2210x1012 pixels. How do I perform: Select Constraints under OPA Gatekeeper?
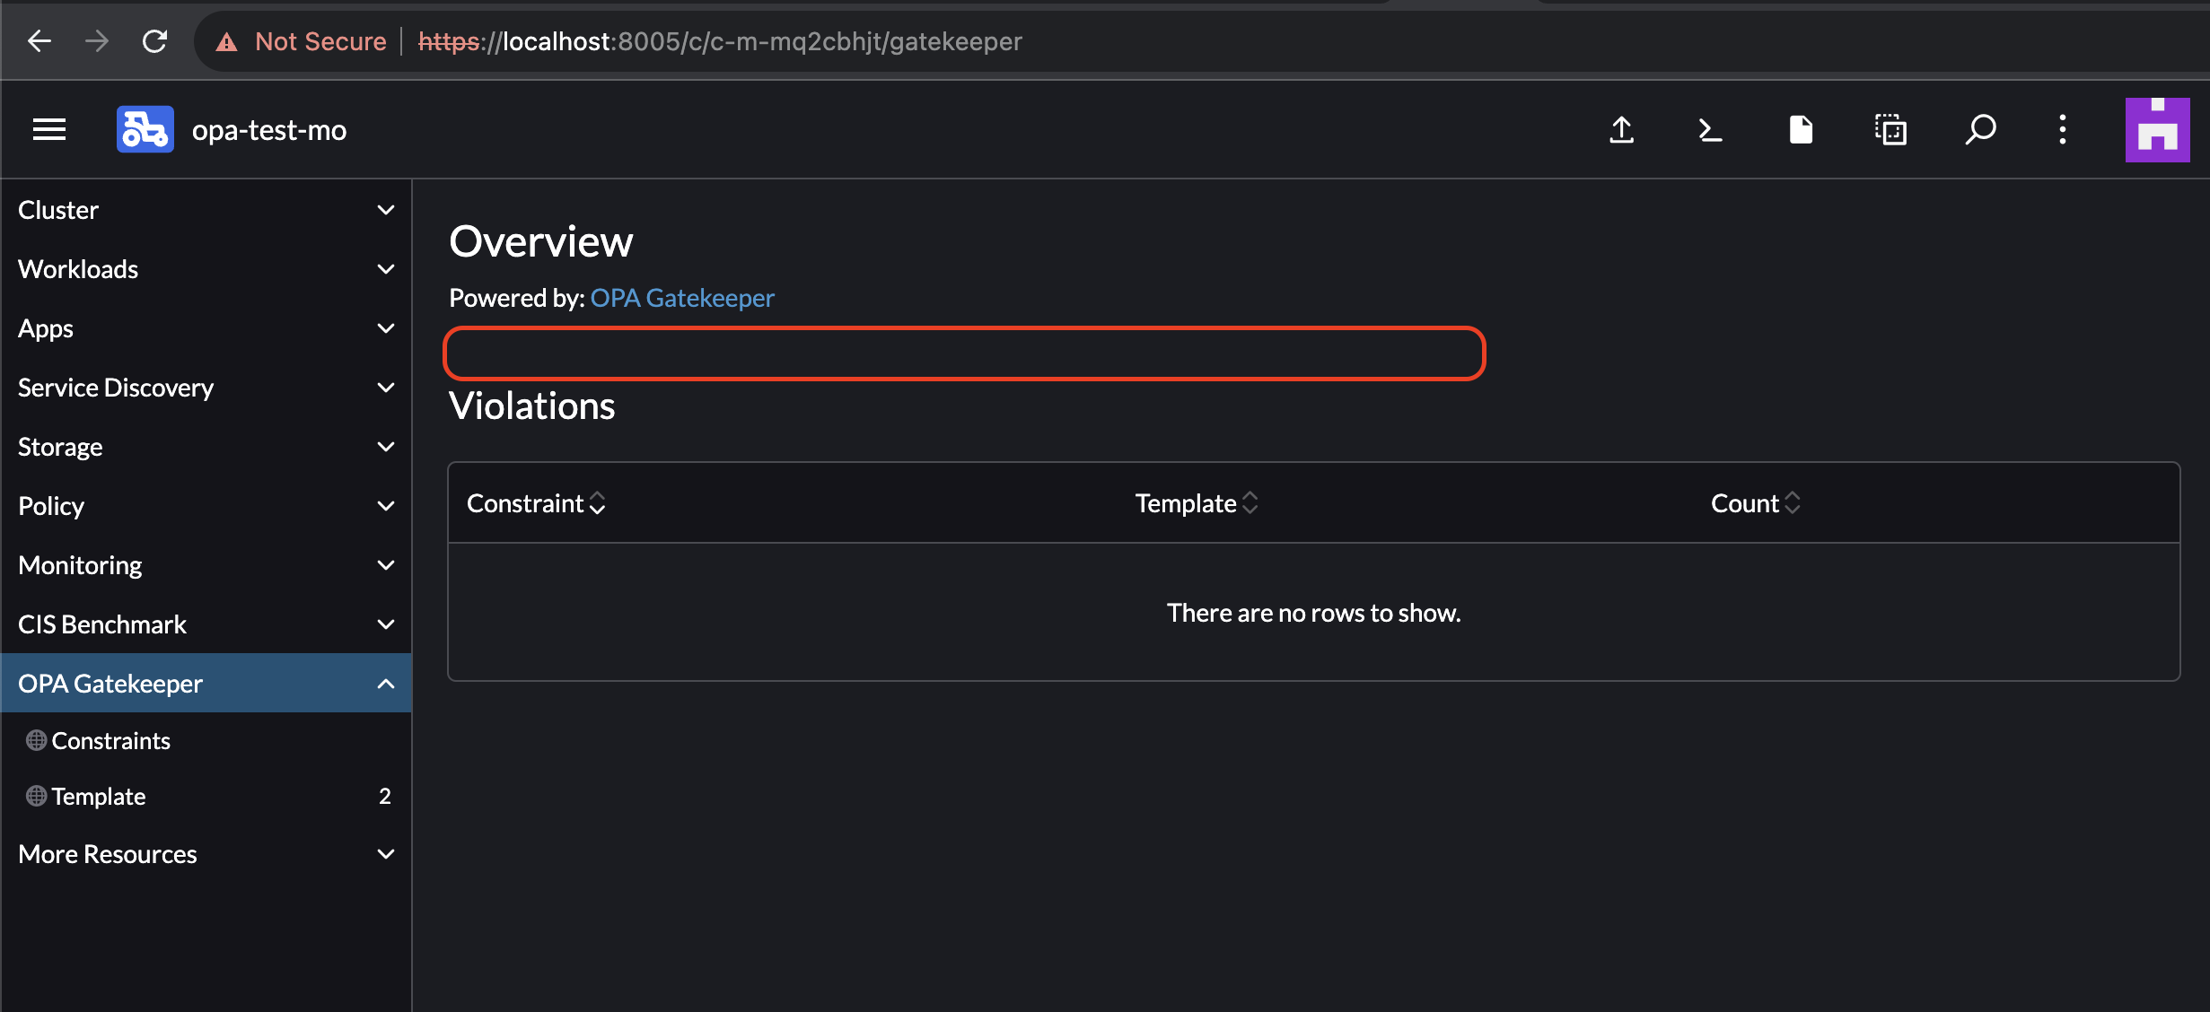111,740
